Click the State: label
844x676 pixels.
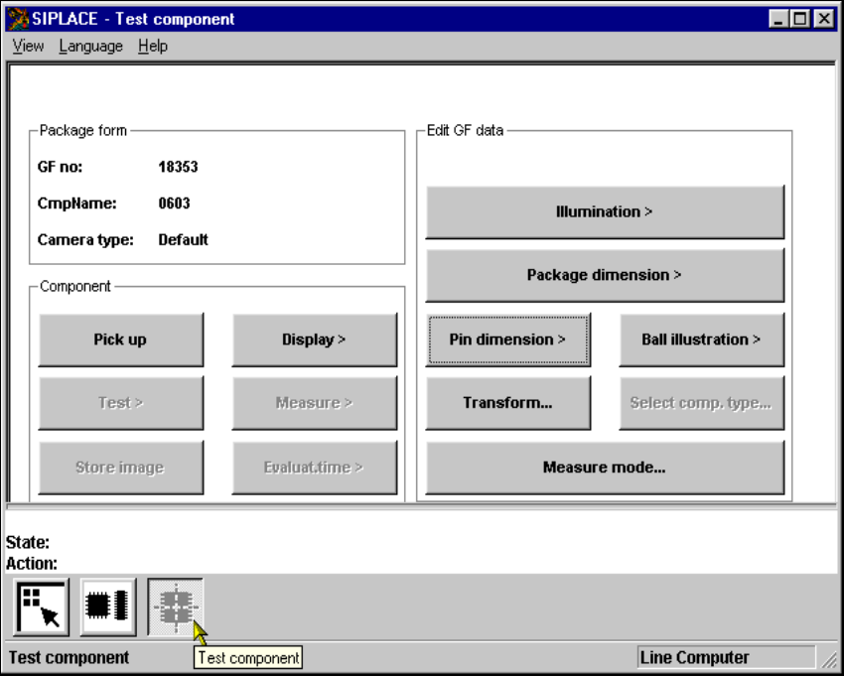click(x=28, y=543)
